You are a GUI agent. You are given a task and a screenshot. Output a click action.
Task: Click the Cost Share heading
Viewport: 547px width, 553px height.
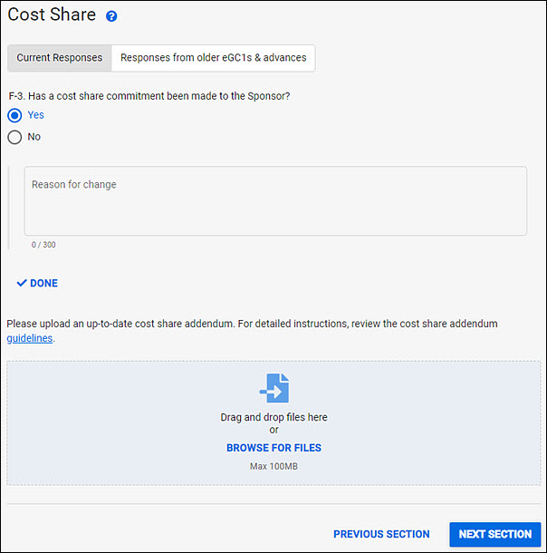pos(52,15)
